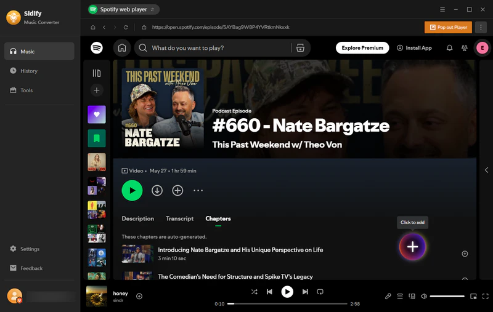Navigate forward in the embedded browser

115,27
